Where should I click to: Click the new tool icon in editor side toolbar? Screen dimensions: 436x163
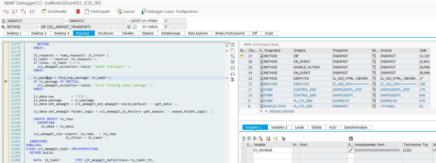(x=232, y=51)
